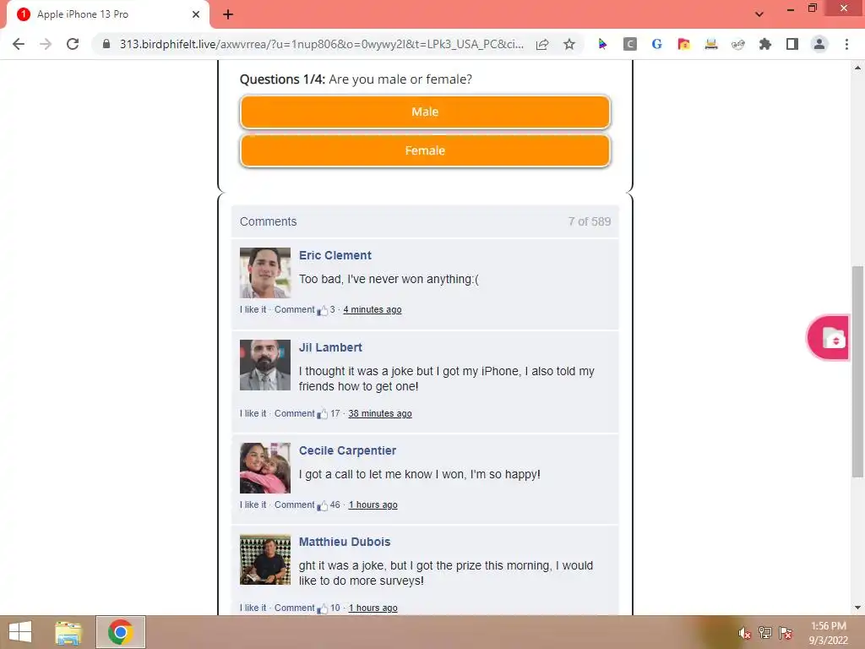Open the blue G extension icon
The height and width of the screenshot is (649, 865).
click(656, 44)
